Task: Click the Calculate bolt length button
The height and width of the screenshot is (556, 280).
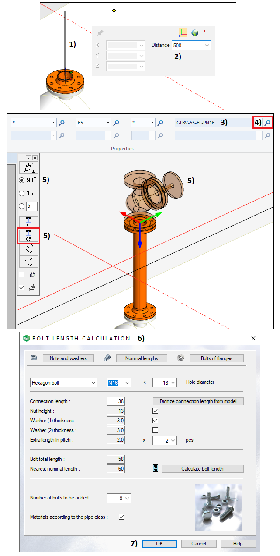Action: click(x=202, y=469)
